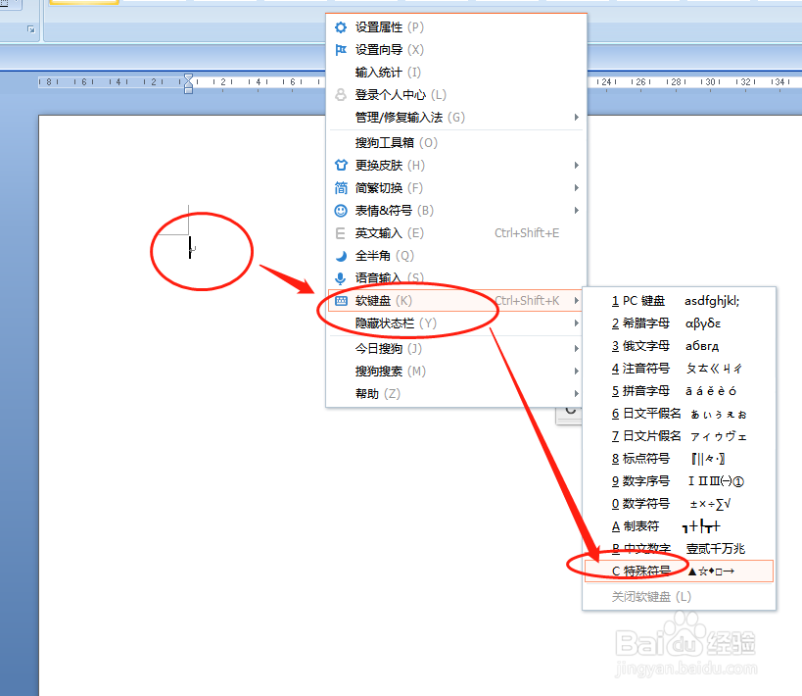
Task: Click the 设置向导 flag icon
Action: tap(340, 50)
